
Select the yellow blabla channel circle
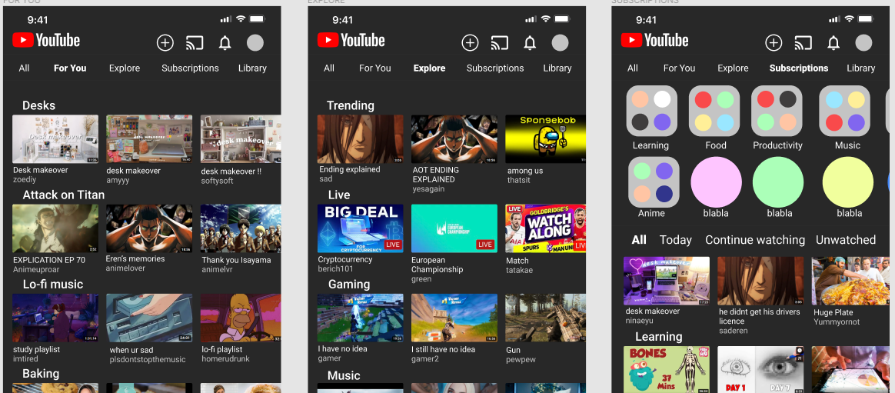847,182
